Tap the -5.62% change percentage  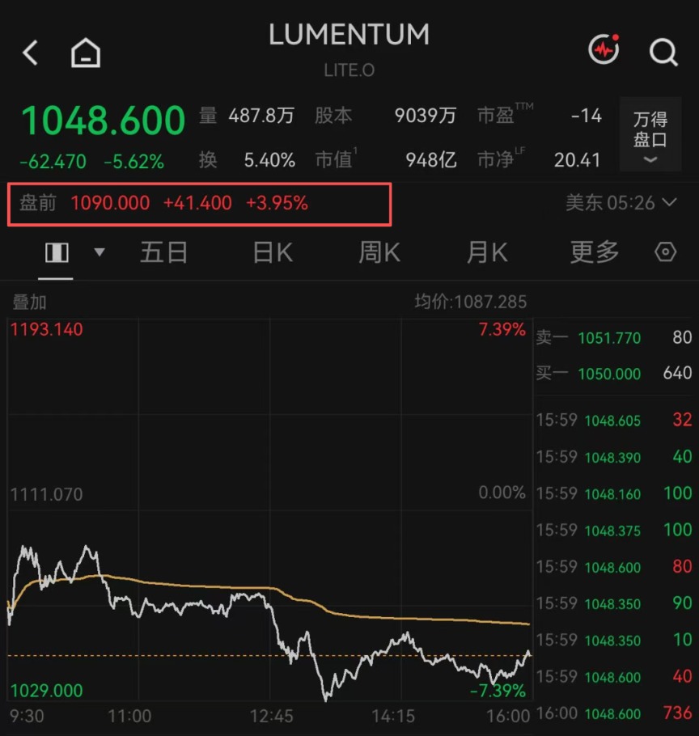[133, 162]
